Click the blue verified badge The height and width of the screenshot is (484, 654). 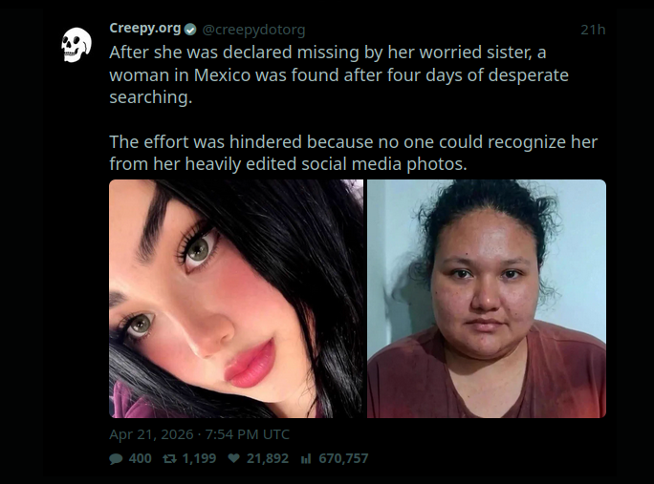[x=190, y=30]
